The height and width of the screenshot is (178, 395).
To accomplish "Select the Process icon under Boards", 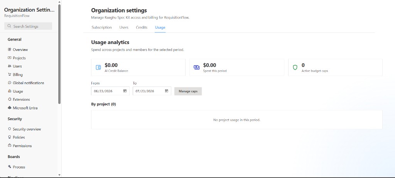I will coord(10,167).
